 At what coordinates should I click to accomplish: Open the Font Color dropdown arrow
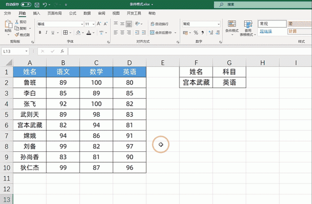(94, 33)
